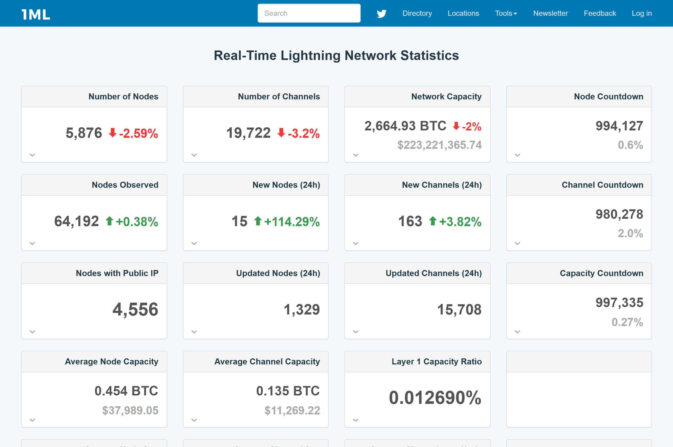The width and height of the screenshot is (673, 447).
Task: Click the 1,329 updated nodes value
Action: click(302, 310)
